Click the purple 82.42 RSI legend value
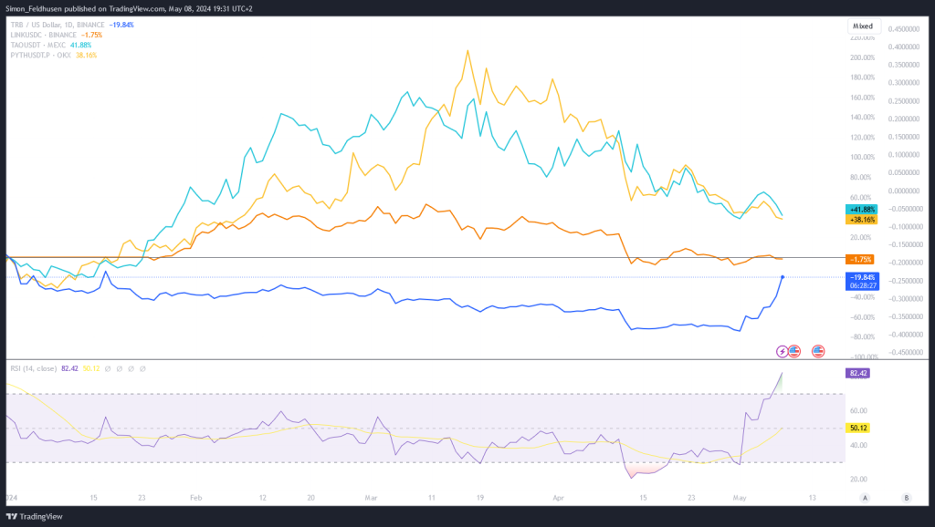 [69, 368]
